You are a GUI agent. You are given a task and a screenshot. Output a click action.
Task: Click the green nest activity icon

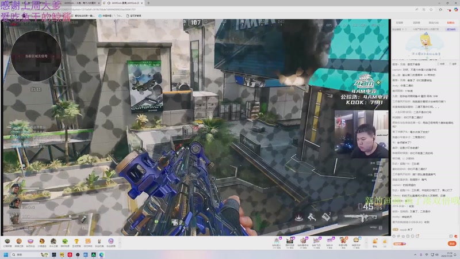tap(7, 241)
